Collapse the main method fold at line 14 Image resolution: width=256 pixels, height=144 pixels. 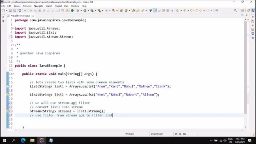coord(13,74)
